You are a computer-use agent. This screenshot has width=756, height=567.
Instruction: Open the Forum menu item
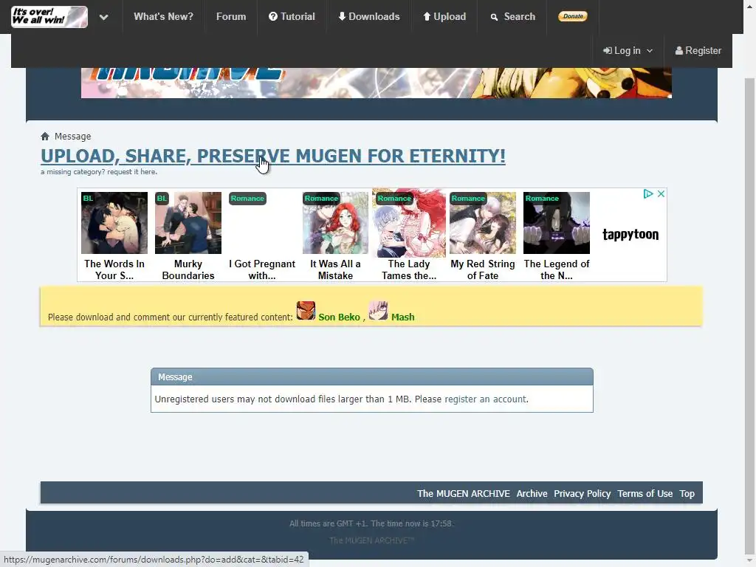tap(231, 16)
